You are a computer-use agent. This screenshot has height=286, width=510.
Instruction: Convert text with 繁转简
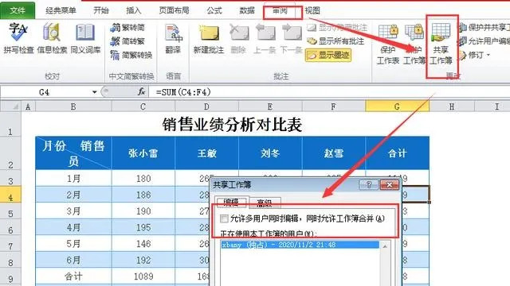(x=127, y=28)
